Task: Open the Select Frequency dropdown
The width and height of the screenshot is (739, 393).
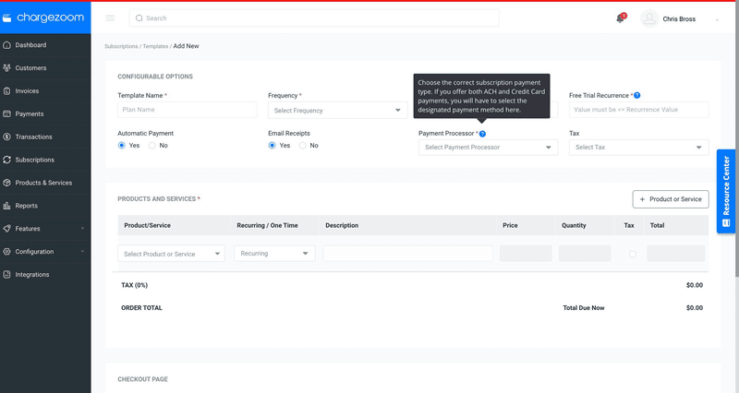Action: (x=337, y=111)
